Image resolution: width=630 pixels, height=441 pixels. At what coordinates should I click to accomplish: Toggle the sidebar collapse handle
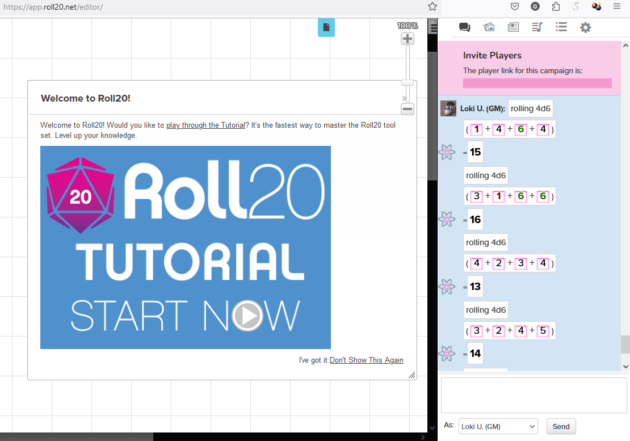pyautogui.click(x=434, y=28)
